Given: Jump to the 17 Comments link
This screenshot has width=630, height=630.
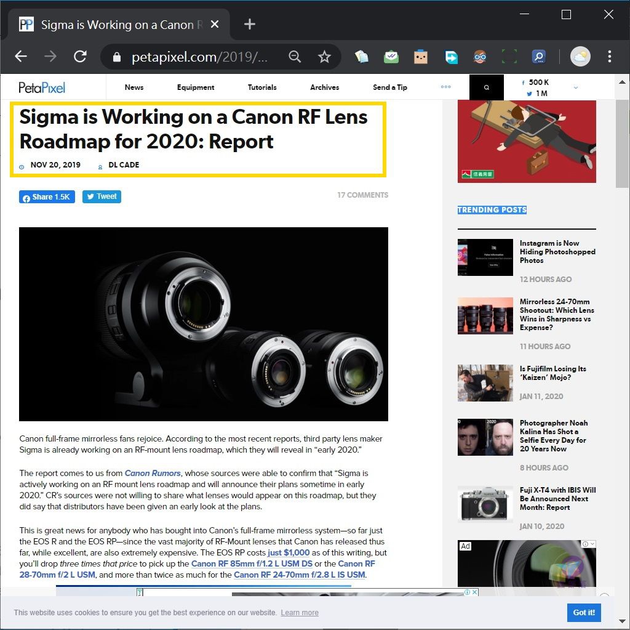Looking at the screenshot, I should coord(362,195).
